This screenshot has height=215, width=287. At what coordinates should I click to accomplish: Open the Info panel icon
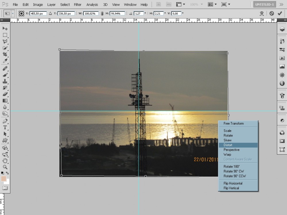(x=282, y=83)
